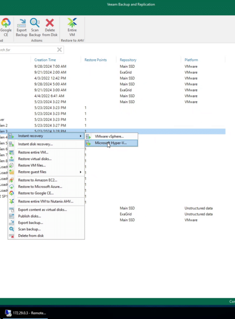This screenshot has width=235, height=319.
Task: Click the Restore virtual disks menu icon
Action: coord(11,159)
